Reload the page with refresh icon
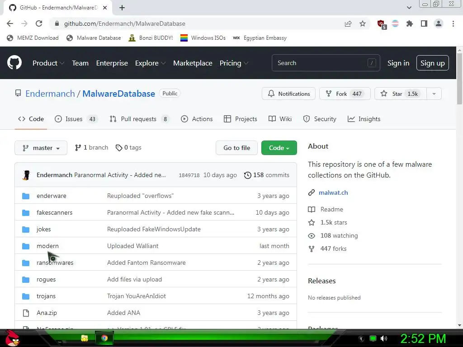The height and width of the screenshot is (347, 463). pyautogui.click(x=39, y=23)
